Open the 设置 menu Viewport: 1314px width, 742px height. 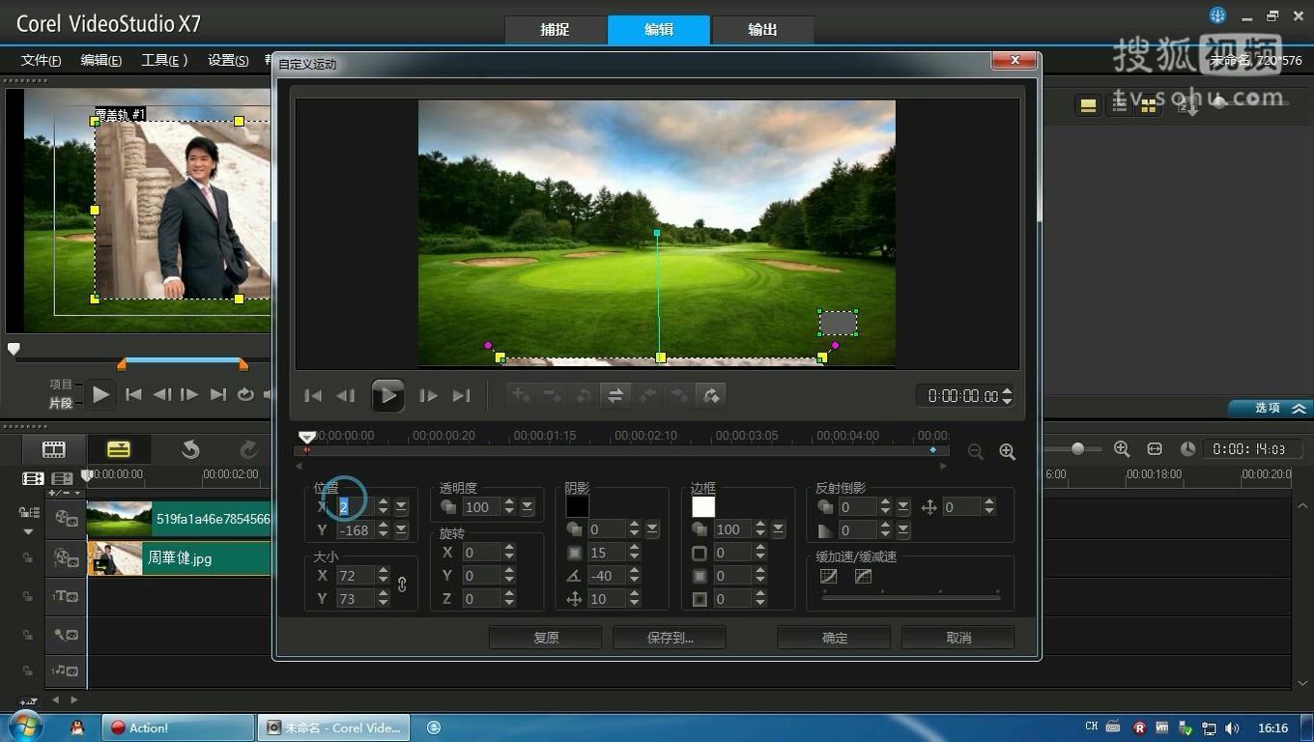pos(228,60)
